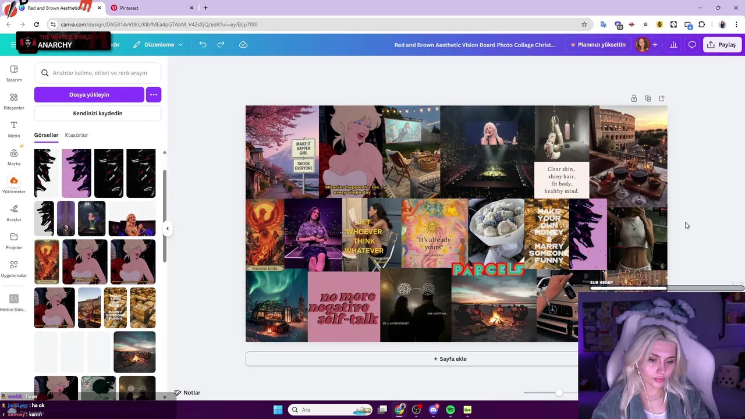Select the PARCELS text on canvas
745x419 pixels.
point(488,269)
